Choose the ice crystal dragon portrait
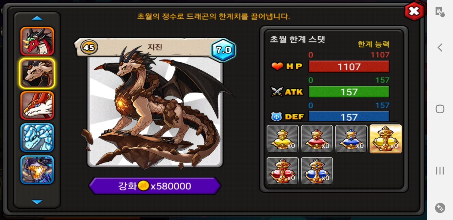 point(37,137)
